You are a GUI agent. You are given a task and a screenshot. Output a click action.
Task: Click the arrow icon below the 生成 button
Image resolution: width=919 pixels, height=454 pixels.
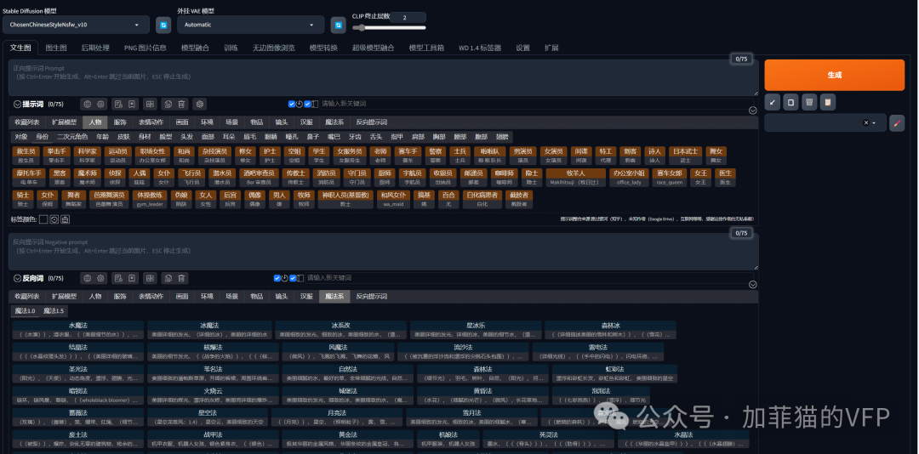(773, 103)
